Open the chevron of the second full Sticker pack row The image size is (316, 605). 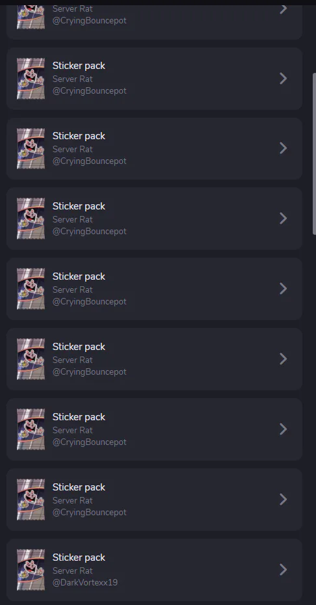point(283,148)
